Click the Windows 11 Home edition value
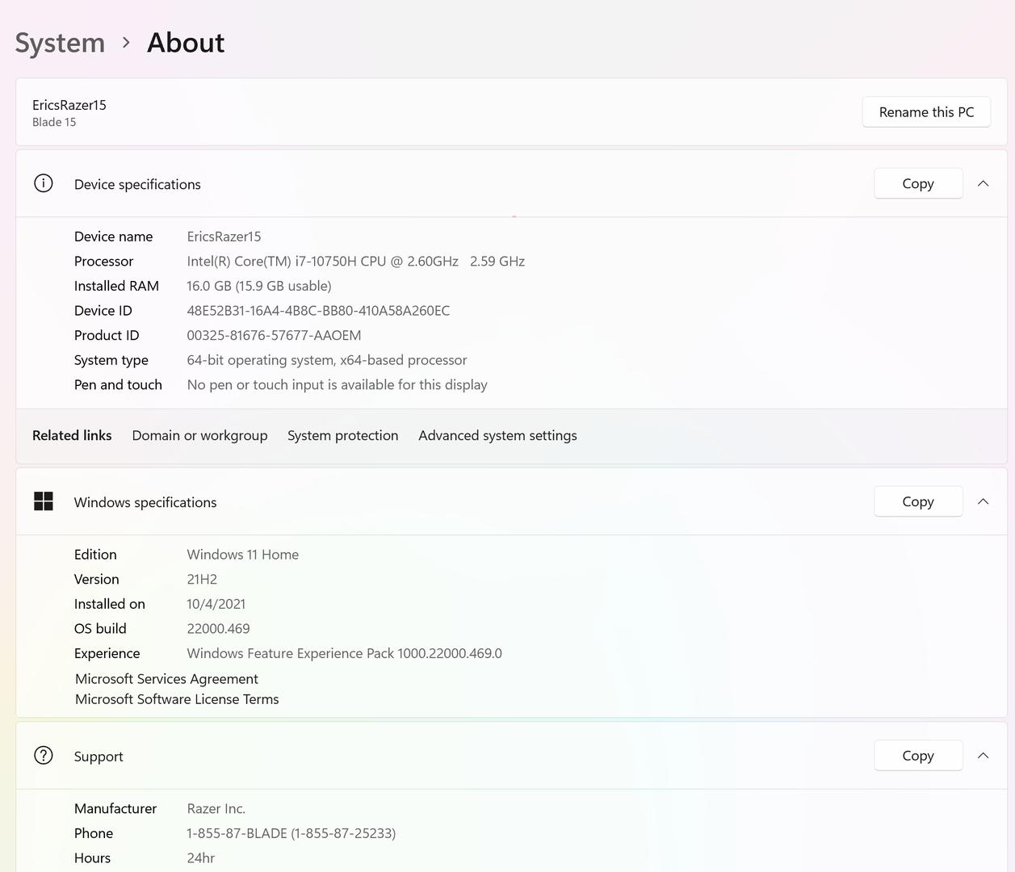 click(x=242, y=555)
